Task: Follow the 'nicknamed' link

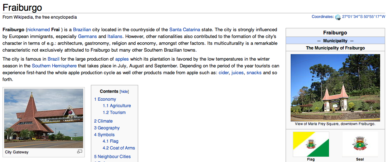Action: [x=39, y=30]
